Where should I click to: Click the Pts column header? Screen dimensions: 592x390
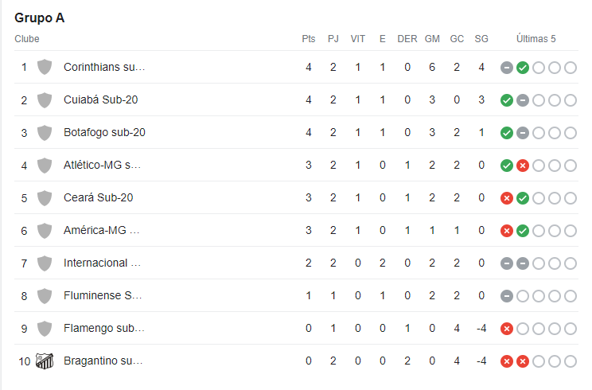[x=309, y=39]
